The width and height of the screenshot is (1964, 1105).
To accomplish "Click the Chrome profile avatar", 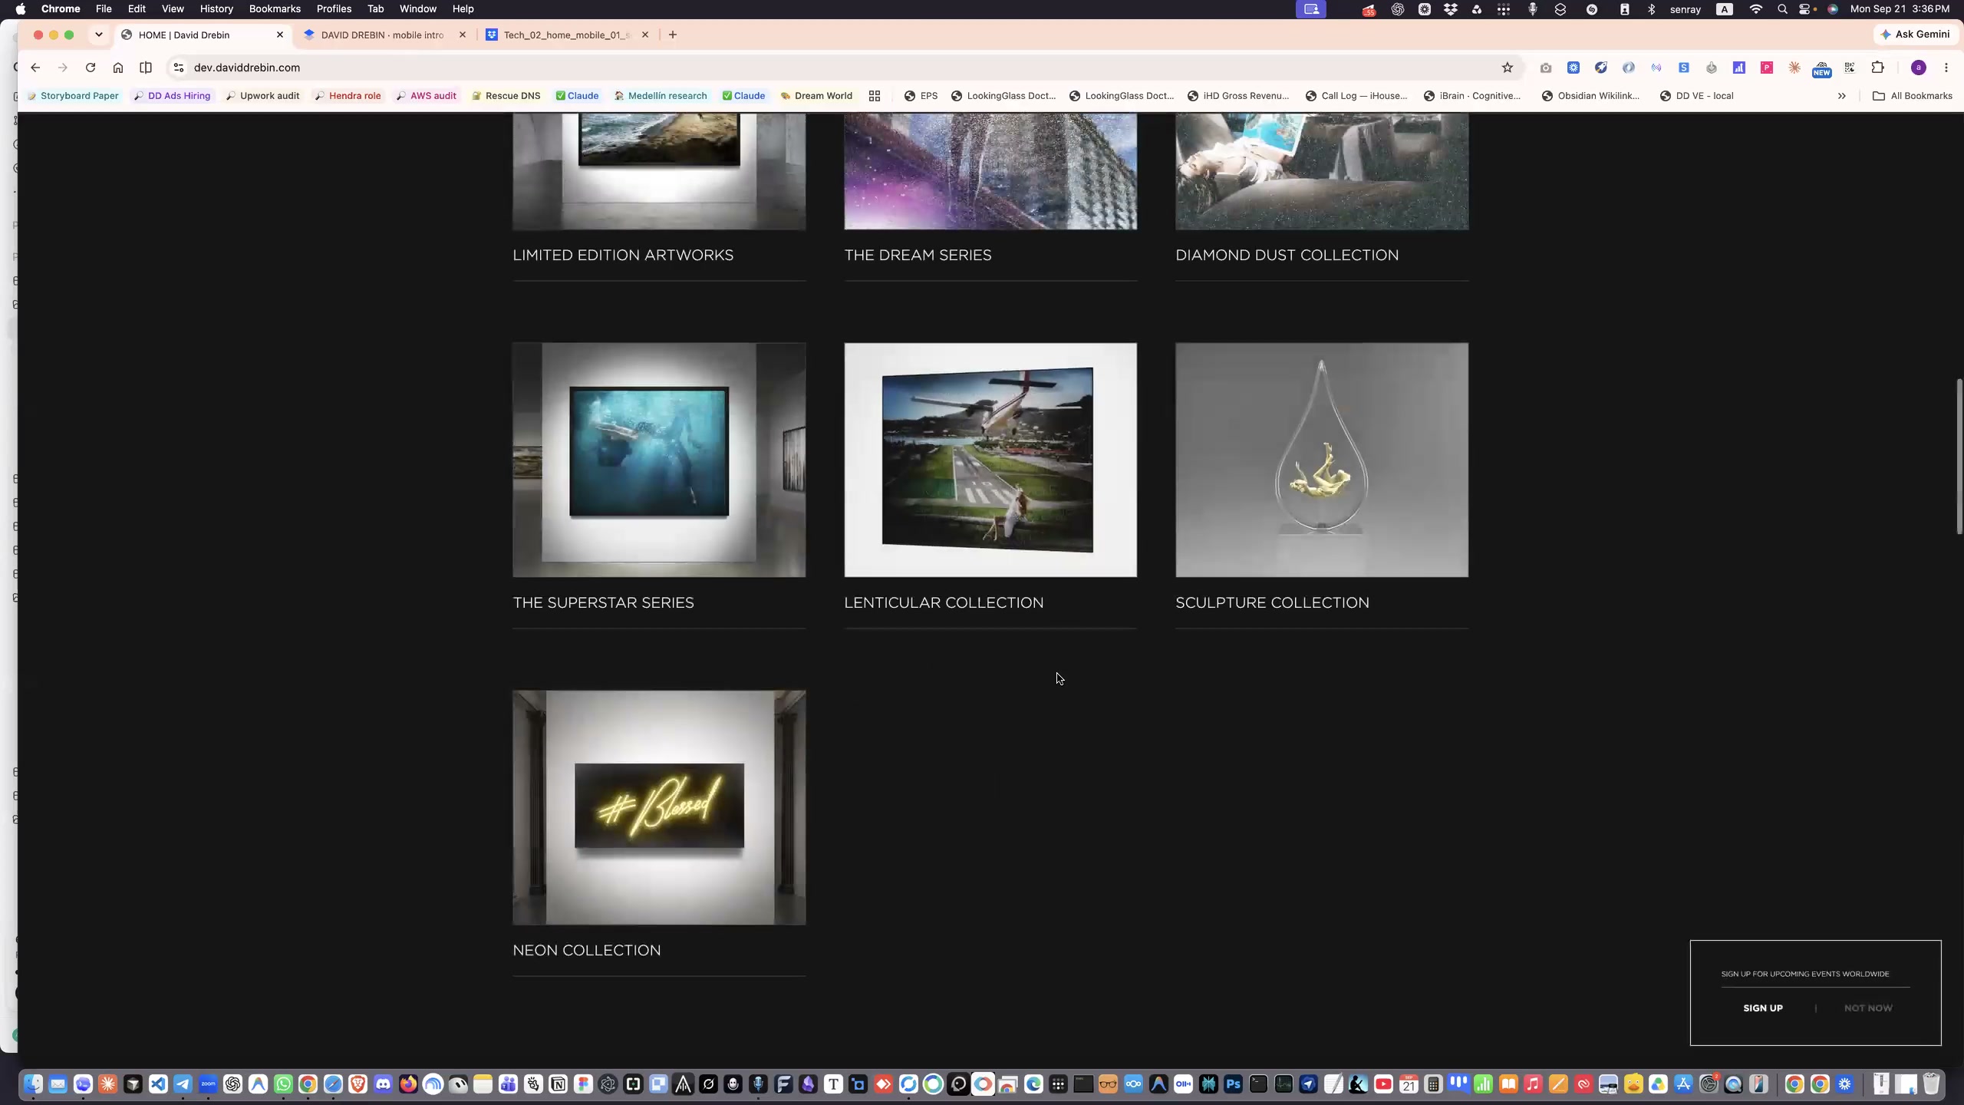I will (1919, 68).
